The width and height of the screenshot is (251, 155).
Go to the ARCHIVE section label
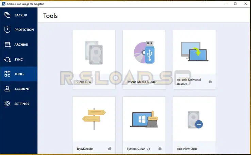(x=21, y=45)
